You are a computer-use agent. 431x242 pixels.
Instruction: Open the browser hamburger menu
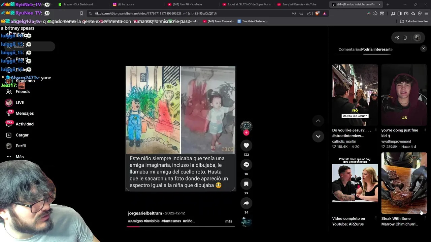click(x=427, y=13)
